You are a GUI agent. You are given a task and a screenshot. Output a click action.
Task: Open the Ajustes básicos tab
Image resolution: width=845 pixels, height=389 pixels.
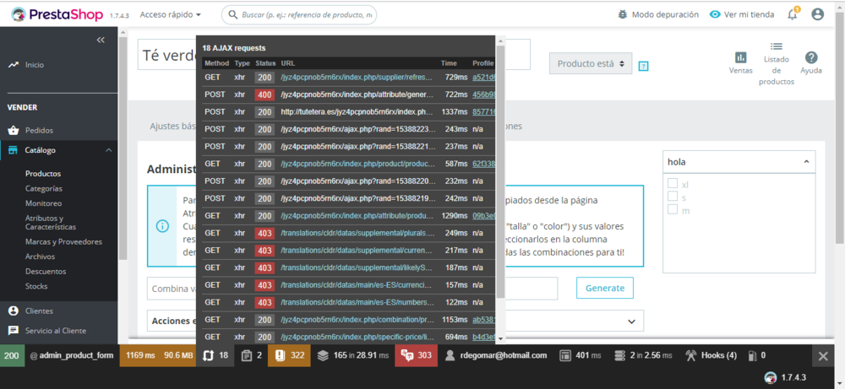pyautogui.click(x=172, y=127)
